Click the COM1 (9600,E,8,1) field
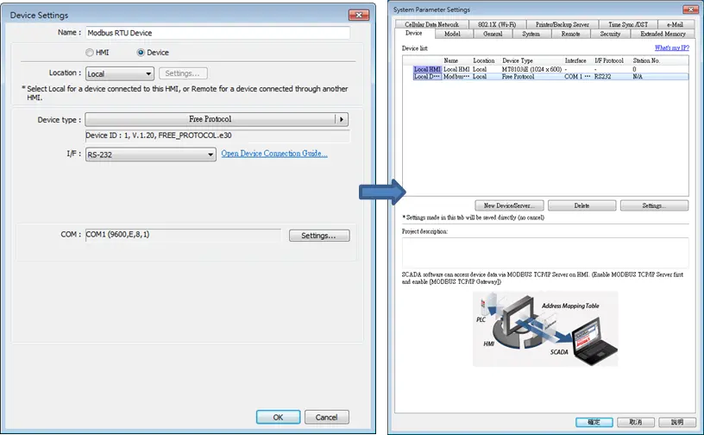The width and height of the screenshot is (704, 435). 183,235
